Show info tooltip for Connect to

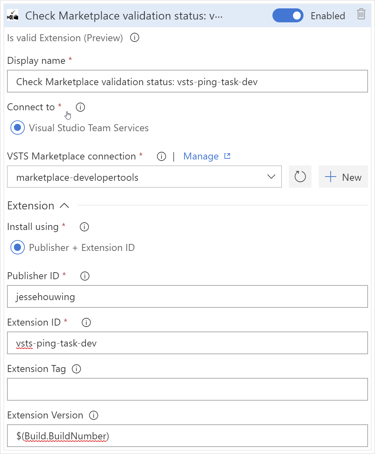[x=81, y=107]
